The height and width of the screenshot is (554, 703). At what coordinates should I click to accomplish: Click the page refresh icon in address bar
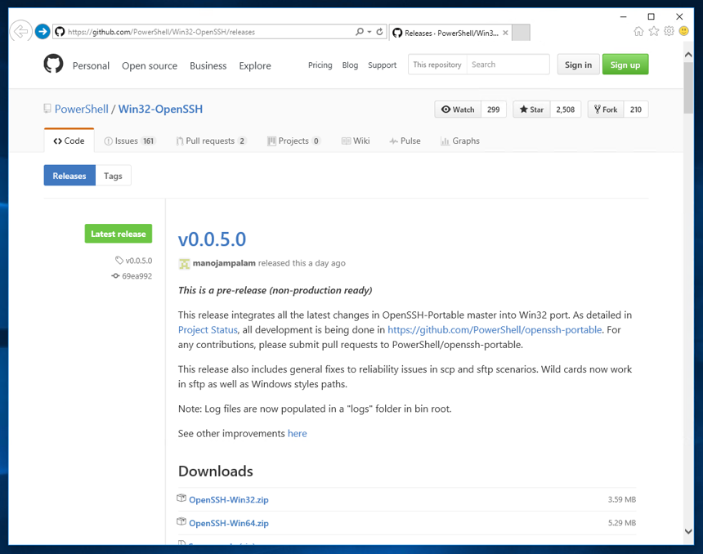379,32
